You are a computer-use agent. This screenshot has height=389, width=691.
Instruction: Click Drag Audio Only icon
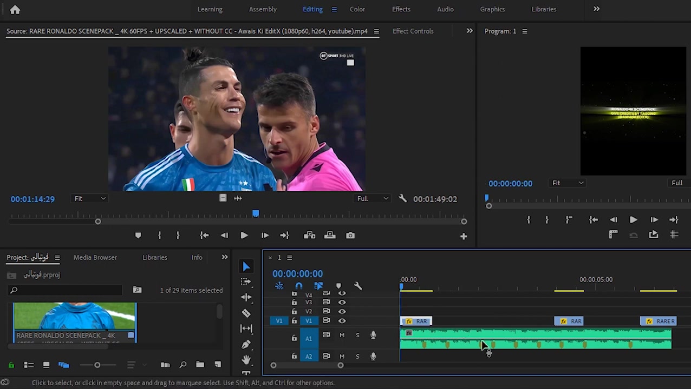click(x=238, y=198)
